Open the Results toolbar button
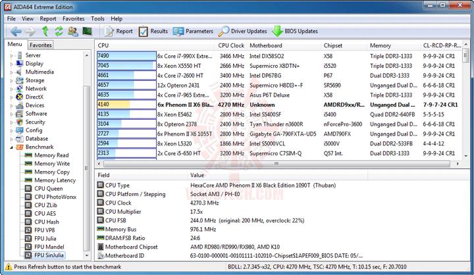Image resolution: width=474 pixels, height=275 pixels. [153, 31]
